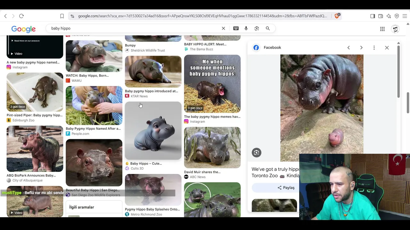The image size is (410, 230).
Task: Open 'Pint-sized Piper: Baby pygmy hipp...' title
Action: point(35,115)
